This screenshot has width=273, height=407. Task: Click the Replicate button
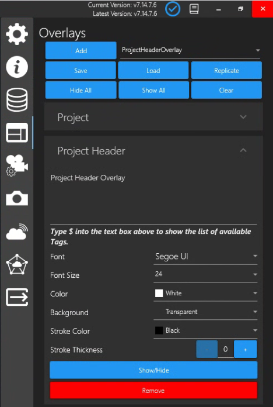226,70
